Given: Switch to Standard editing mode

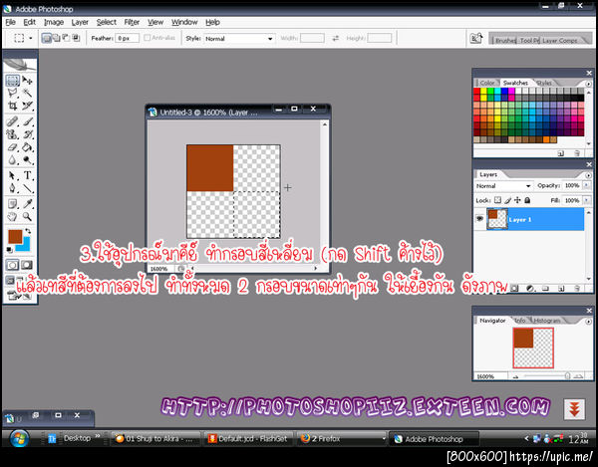Looking at the screenshot, I should point(12,265).
